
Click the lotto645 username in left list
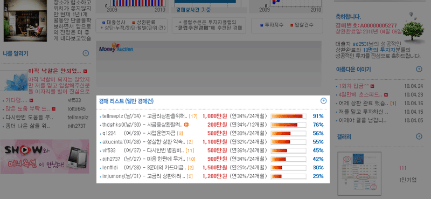[x=77, y=109]
